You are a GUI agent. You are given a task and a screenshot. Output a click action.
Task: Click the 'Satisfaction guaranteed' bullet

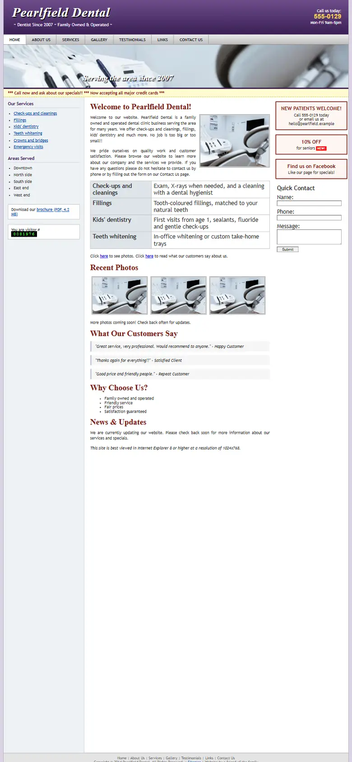click(125, 412)
